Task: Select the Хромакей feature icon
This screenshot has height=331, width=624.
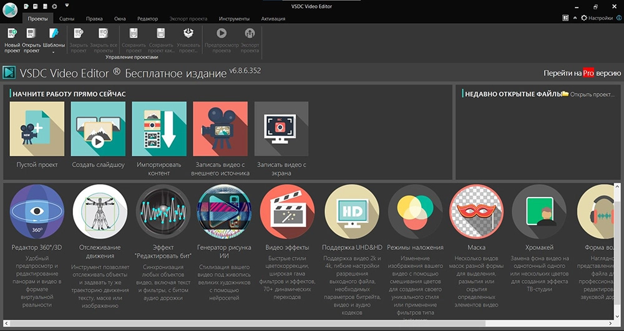Action: (539, 212)
